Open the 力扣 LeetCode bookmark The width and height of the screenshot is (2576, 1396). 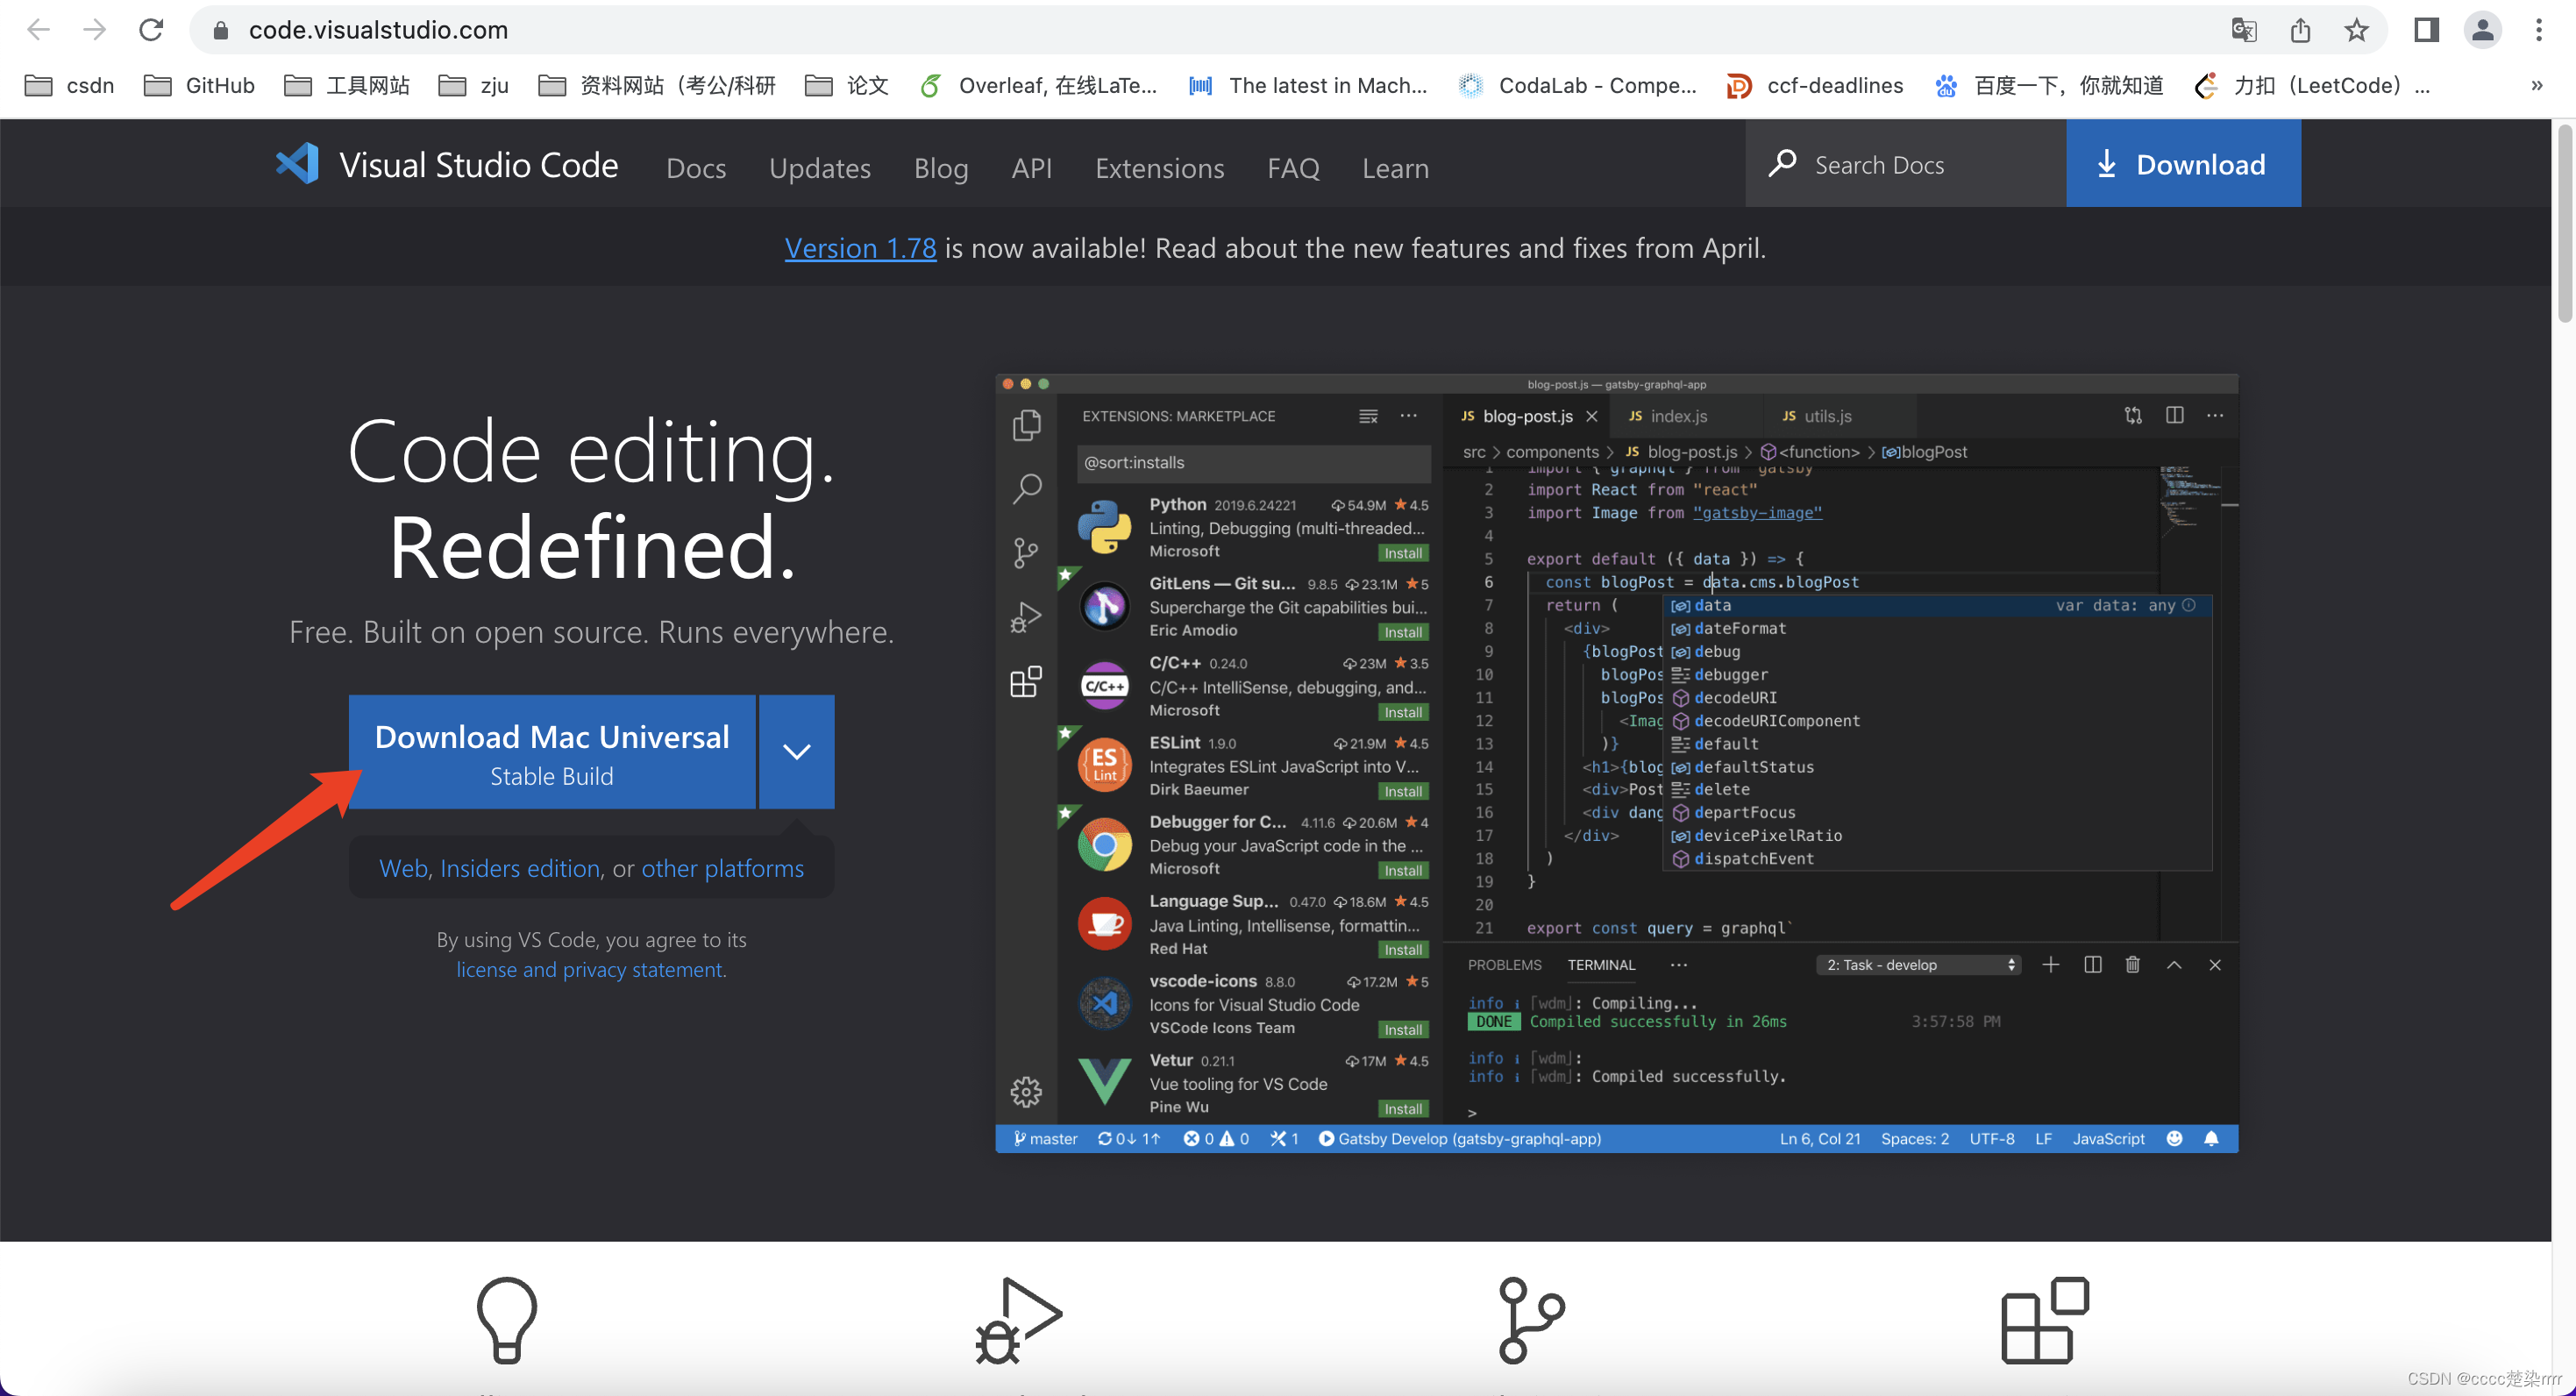(2312, 86)
